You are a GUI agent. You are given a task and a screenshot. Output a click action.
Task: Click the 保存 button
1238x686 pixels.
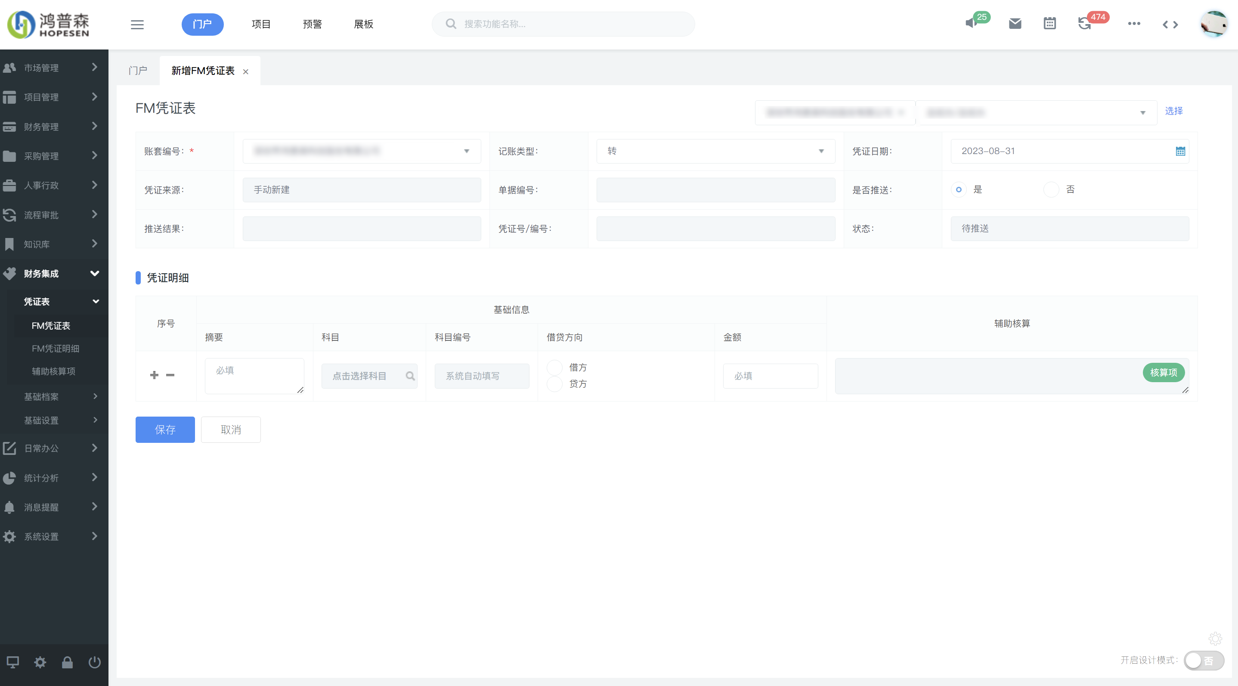point(165,429)
